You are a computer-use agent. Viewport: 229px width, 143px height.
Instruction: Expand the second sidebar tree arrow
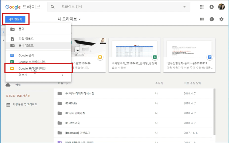click(3, 40)
